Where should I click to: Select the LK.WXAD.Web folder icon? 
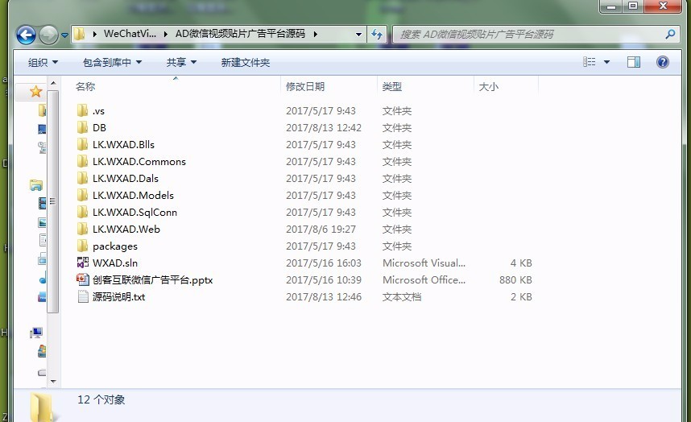click(x=82, y=229)
